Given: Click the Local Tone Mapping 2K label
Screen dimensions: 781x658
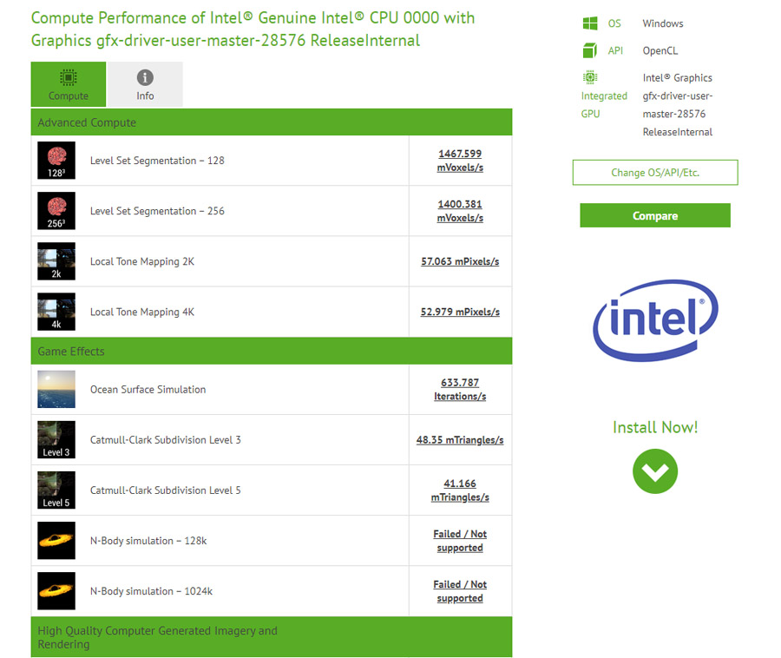Looking at the screenshot, I should [x=142, y=261].
